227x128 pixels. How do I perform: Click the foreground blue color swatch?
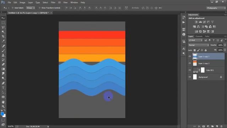[x=2, y=114]
